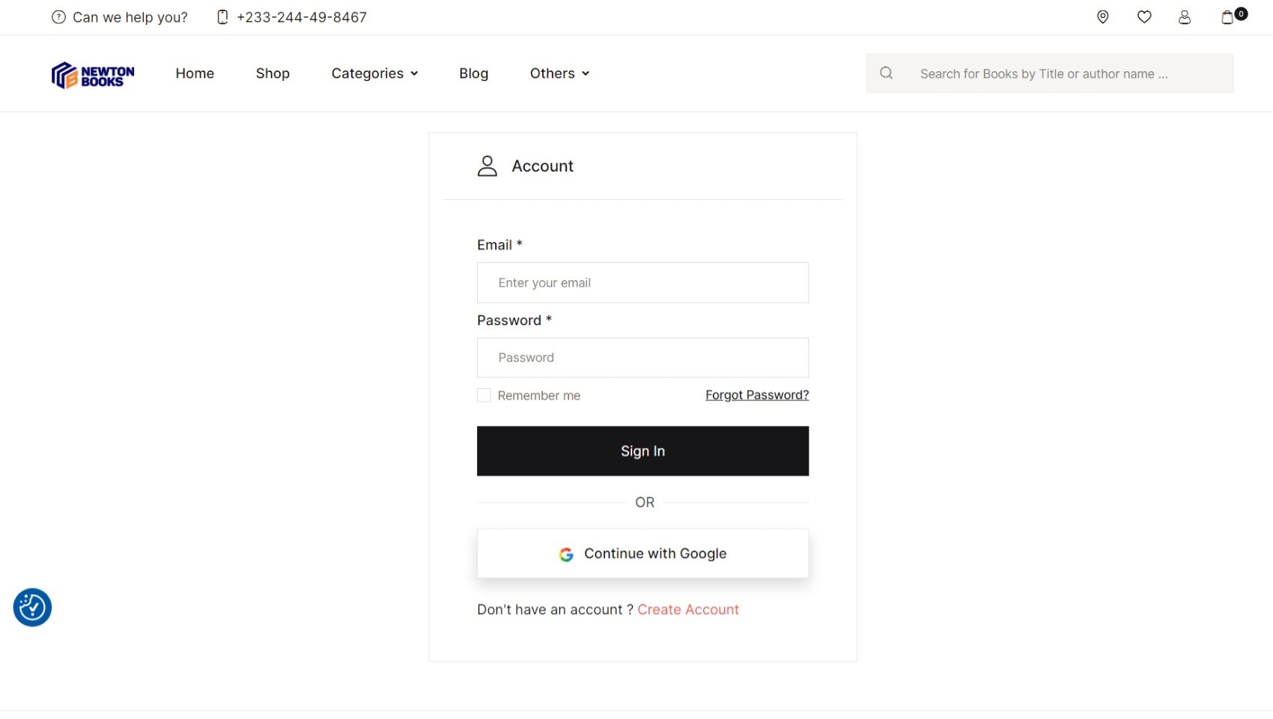The height and width of the screenshot is (719, 1273).
Task: Open the wishlist heart icon
Action: coord(1144,16)
